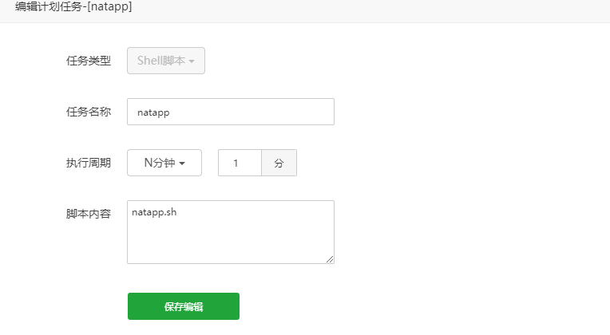Click the natapp.sh text in script box

tap(154, 213)
